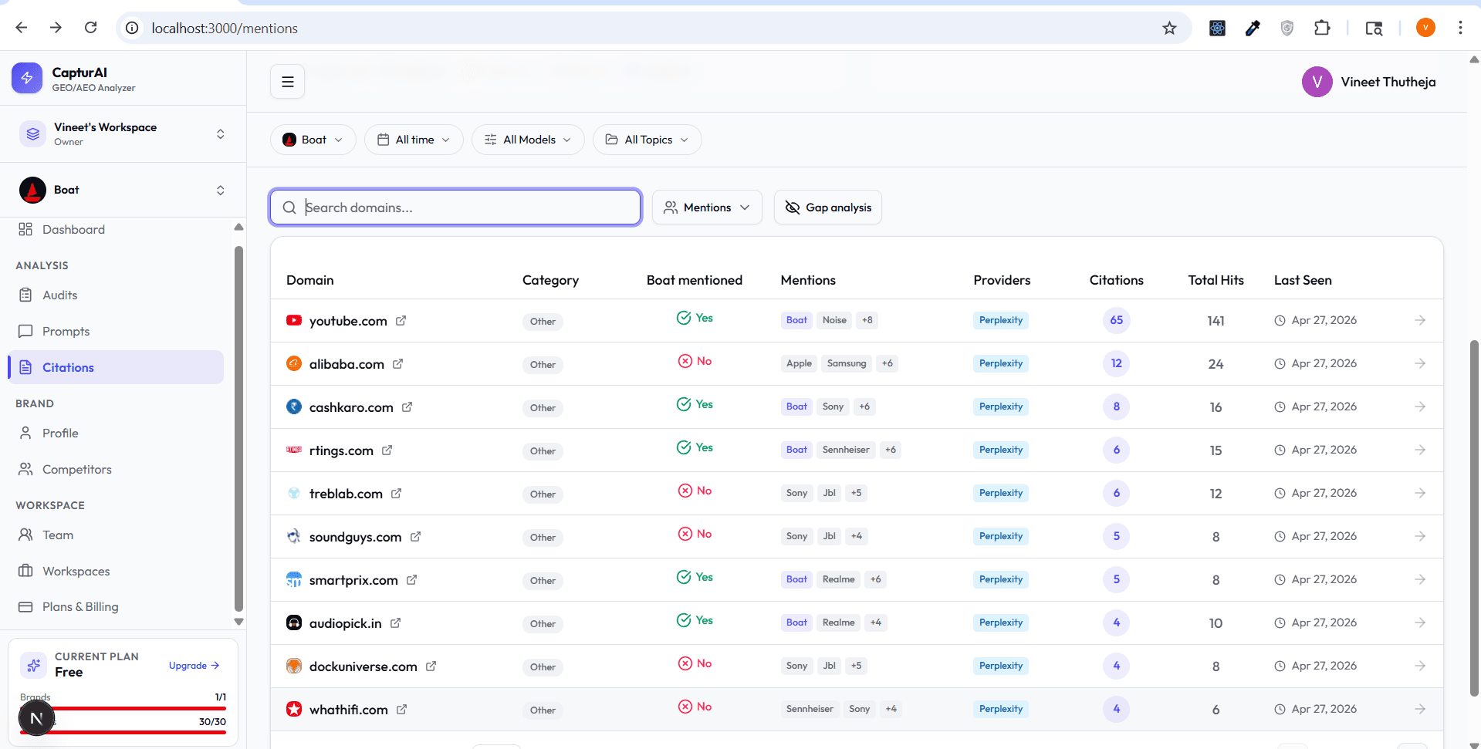Screen dimensions: 1481x749
Task: Open the cashkaro.com domain row
Action: [857, 407]
